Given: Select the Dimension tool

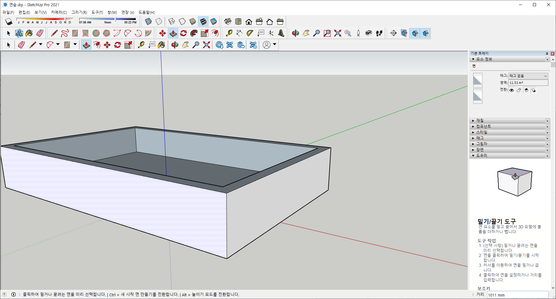Looking at the screenshot, I should (x=240, y=33).
